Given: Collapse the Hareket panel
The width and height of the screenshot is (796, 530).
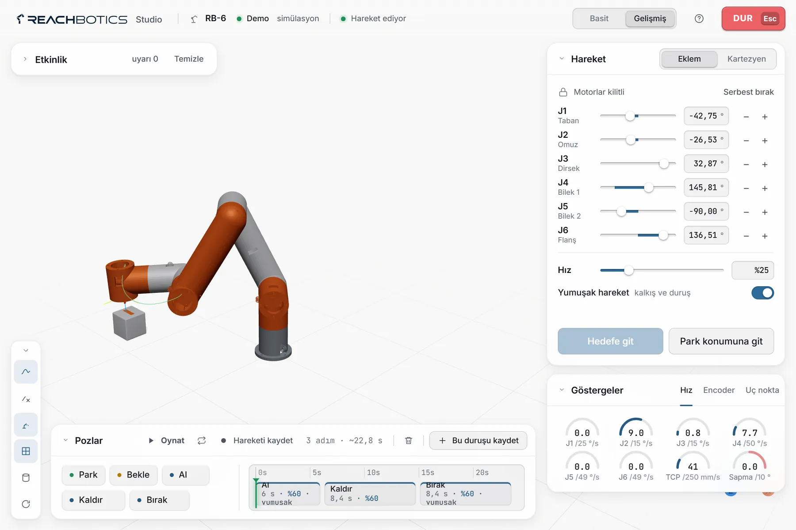Looking at the screenshot, I should (x=562, y=59).
